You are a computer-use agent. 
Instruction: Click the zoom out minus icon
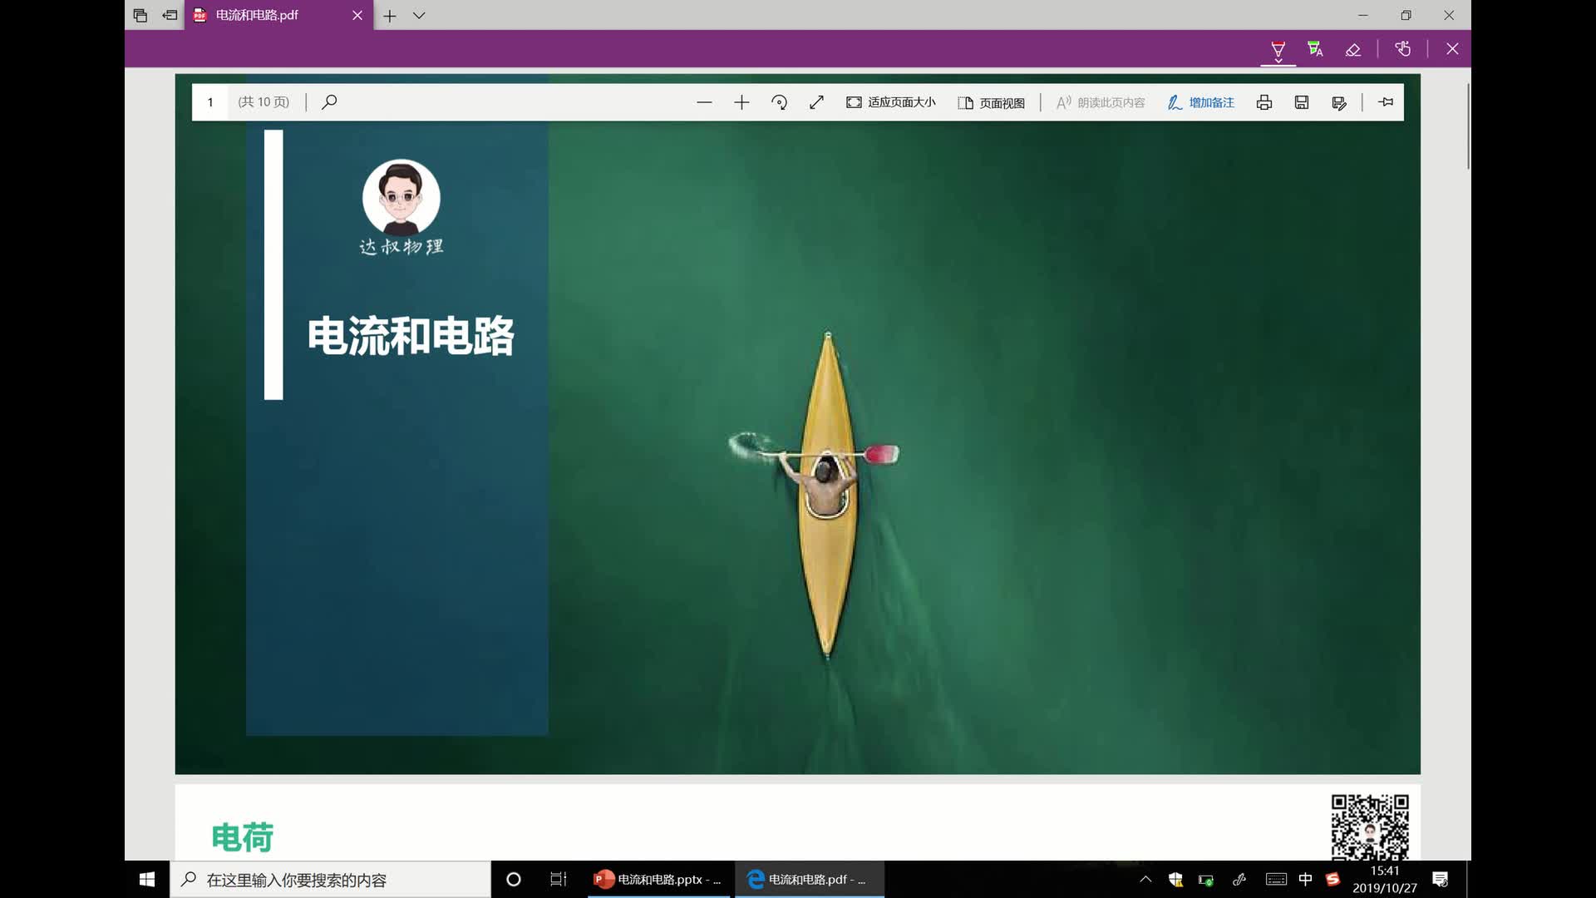coord(704,101)
